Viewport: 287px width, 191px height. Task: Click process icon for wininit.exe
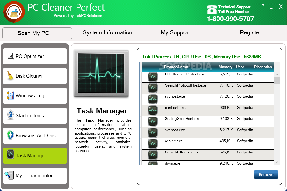152,144
